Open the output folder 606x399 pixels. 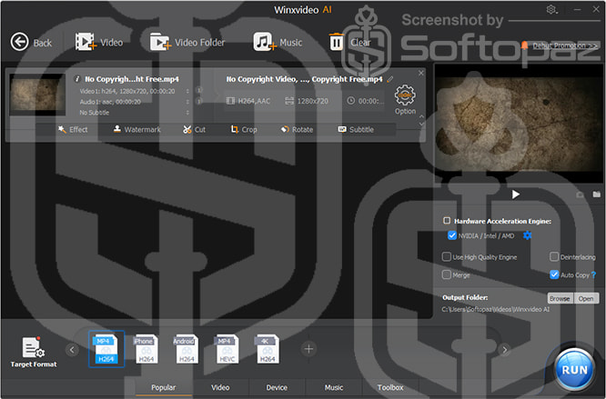[586, 298]
